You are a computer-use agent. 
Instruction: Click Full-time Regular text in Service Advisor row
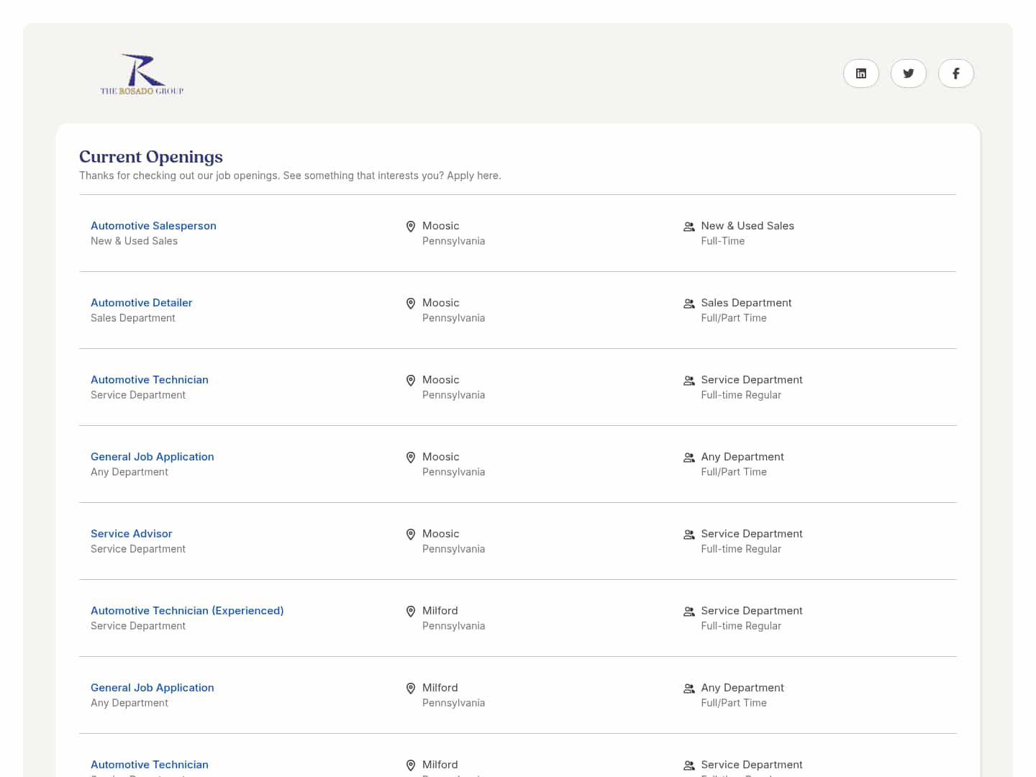[x=741, y=549]
